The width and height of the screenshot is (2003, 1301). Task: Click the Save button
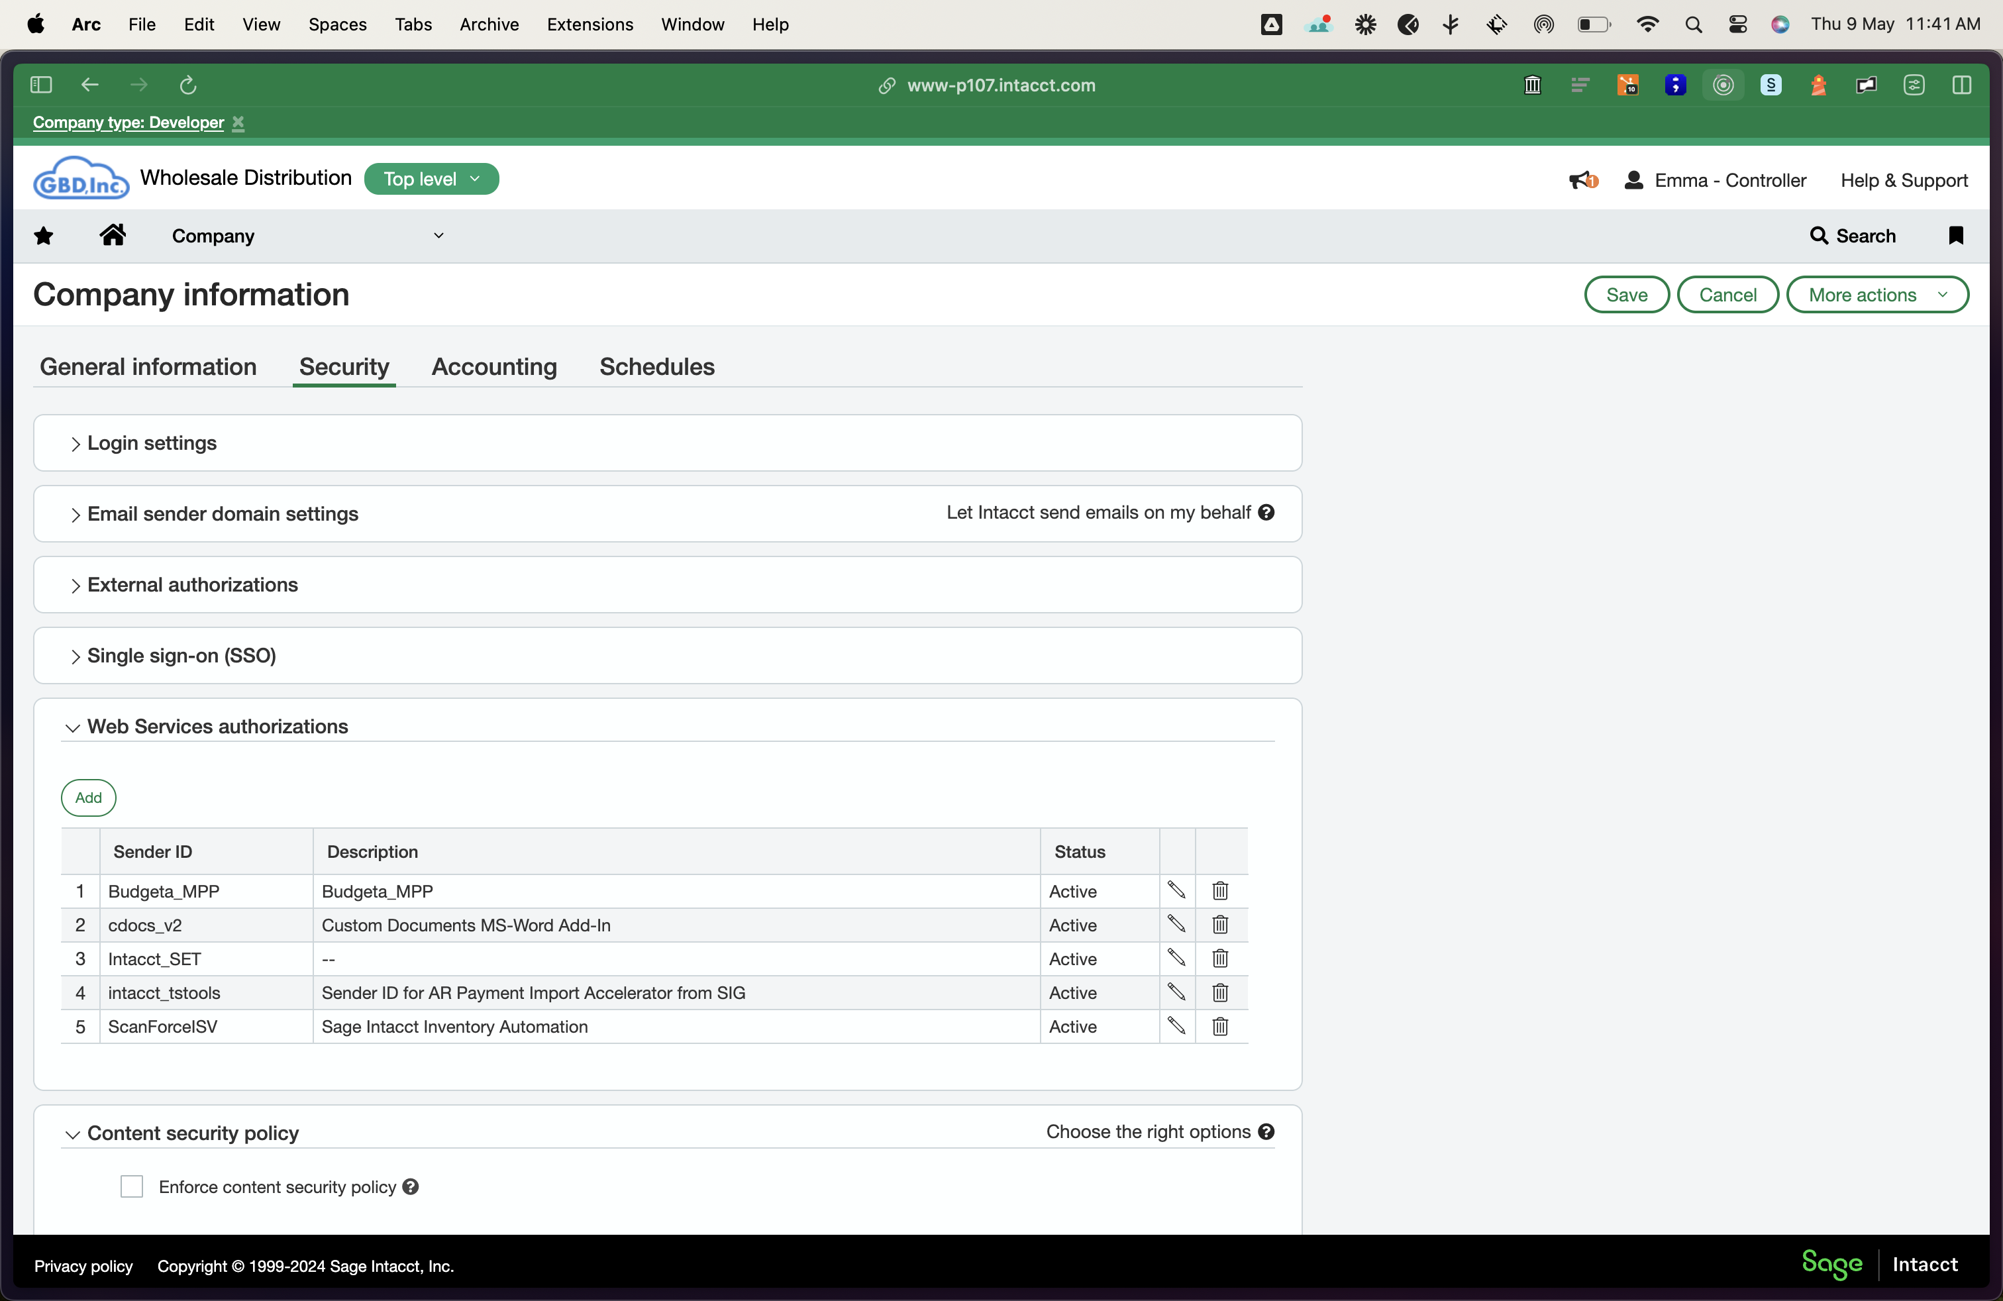pyautogui.click(x=1626, y=295)
